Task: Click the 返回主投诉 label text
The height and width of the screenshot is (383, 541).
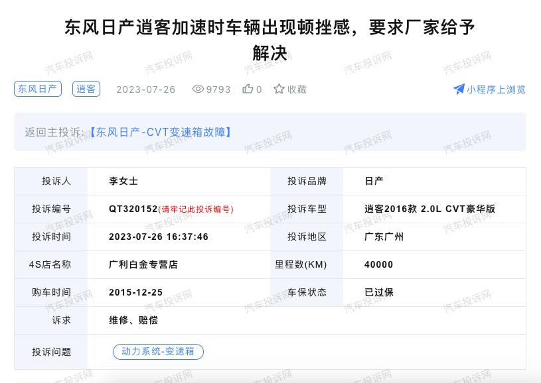Action: pos(54,133)
